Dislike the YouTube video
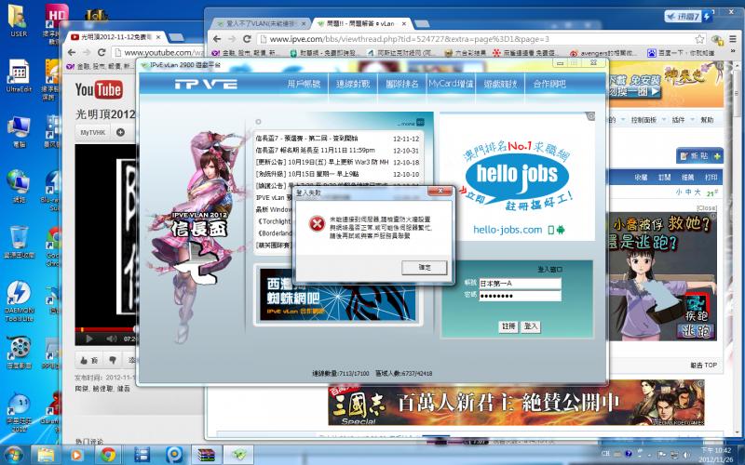The image size is (745, 465). pos(113,361)
